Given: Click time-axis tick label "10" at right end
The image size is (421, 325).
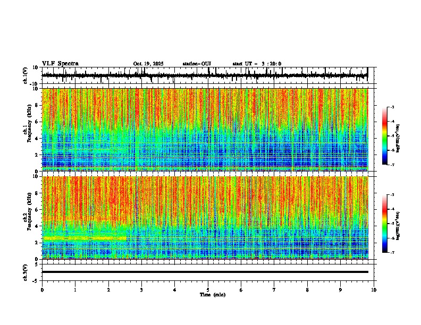Looking at the screenshot, I should pos(374,290).
